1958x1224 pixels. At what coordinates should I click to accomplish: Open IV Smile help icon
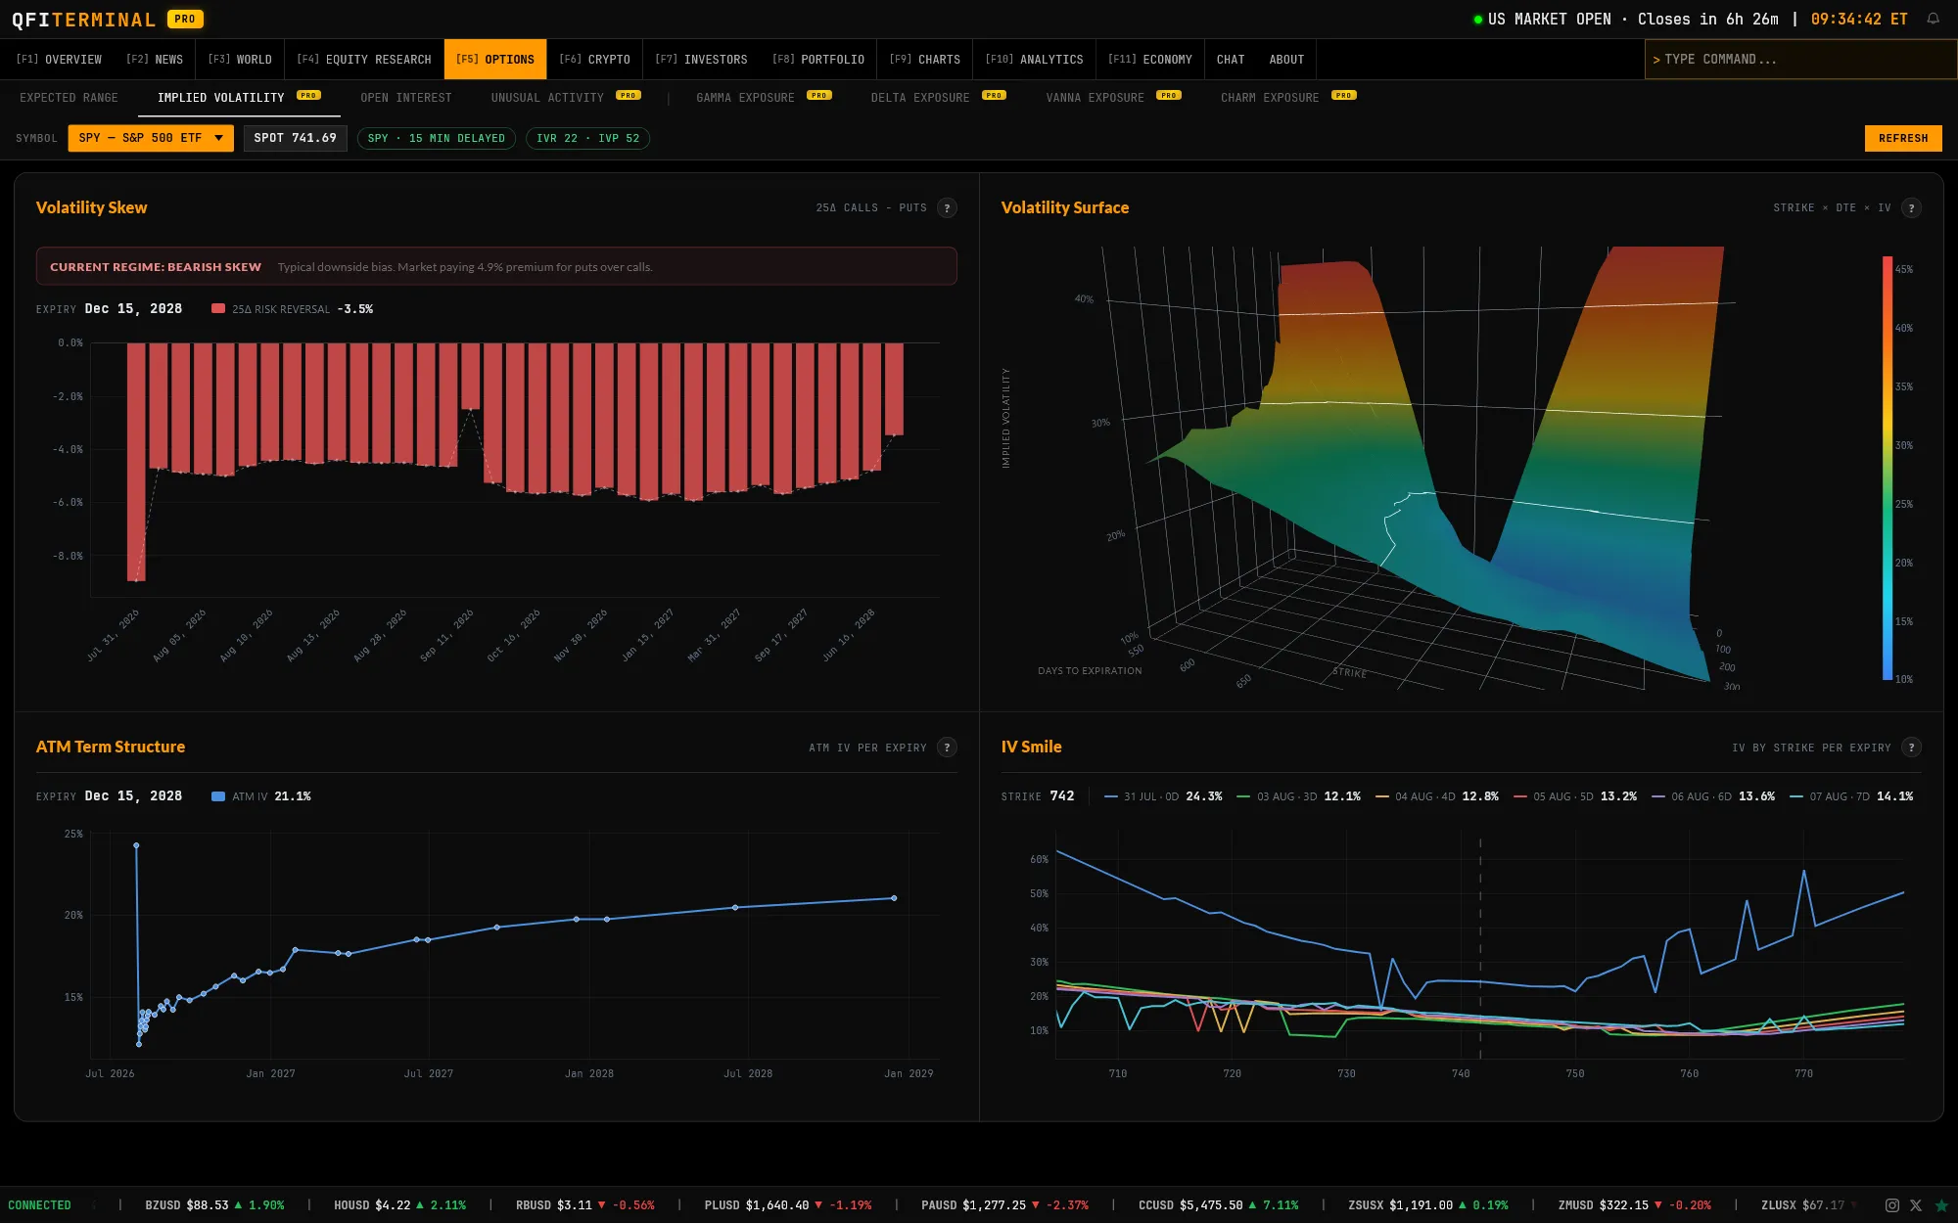pos(1911,748)
